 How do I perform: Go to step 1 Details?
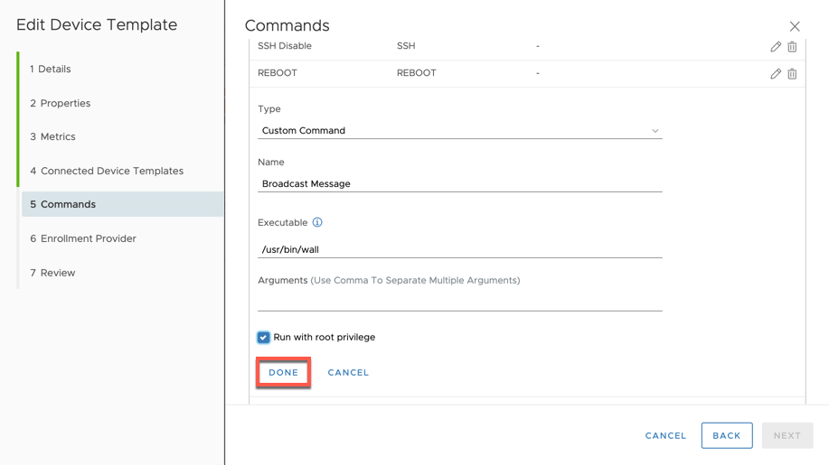pos(51,70)
